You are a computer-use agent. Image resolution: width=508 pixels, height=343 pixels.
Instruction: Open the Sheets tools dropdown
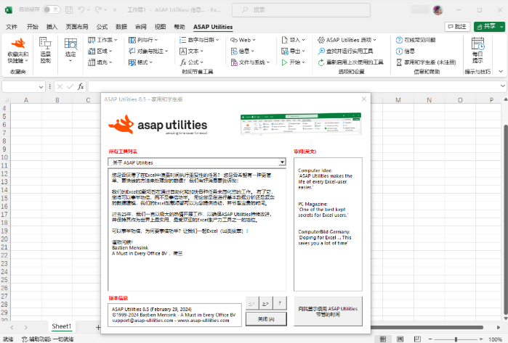click(x=102, y=40)
